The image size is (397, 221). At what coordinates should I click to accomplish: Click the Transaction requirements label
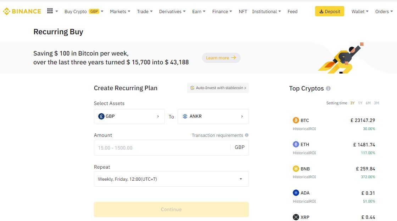[217, 135]
